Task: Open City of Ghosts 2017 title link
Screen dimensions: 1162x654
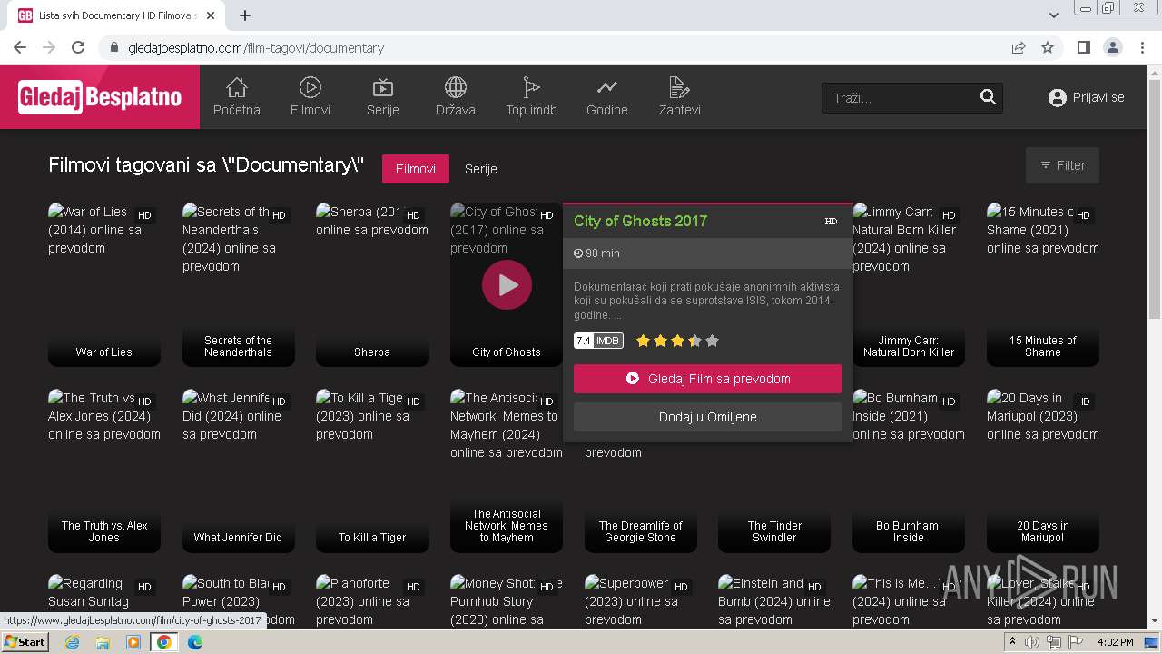Action: coord(640,221)
